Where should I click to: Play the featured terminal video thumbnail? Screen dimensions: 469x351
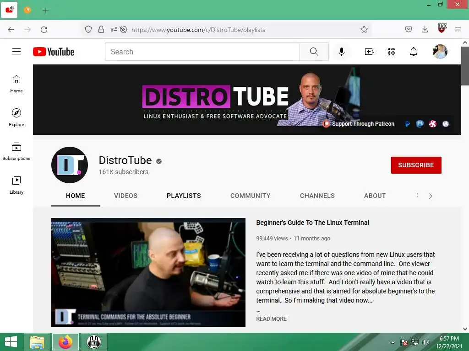[x=148, y=272]
